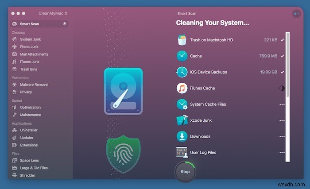
Task: Open Trash Bins section
Action: 28,69
